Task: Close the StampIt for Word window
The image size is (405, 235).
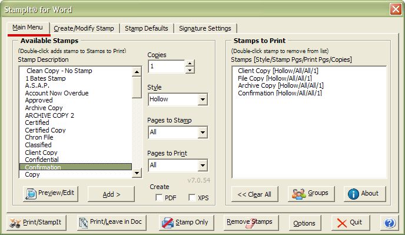Action: click(396, 9)
